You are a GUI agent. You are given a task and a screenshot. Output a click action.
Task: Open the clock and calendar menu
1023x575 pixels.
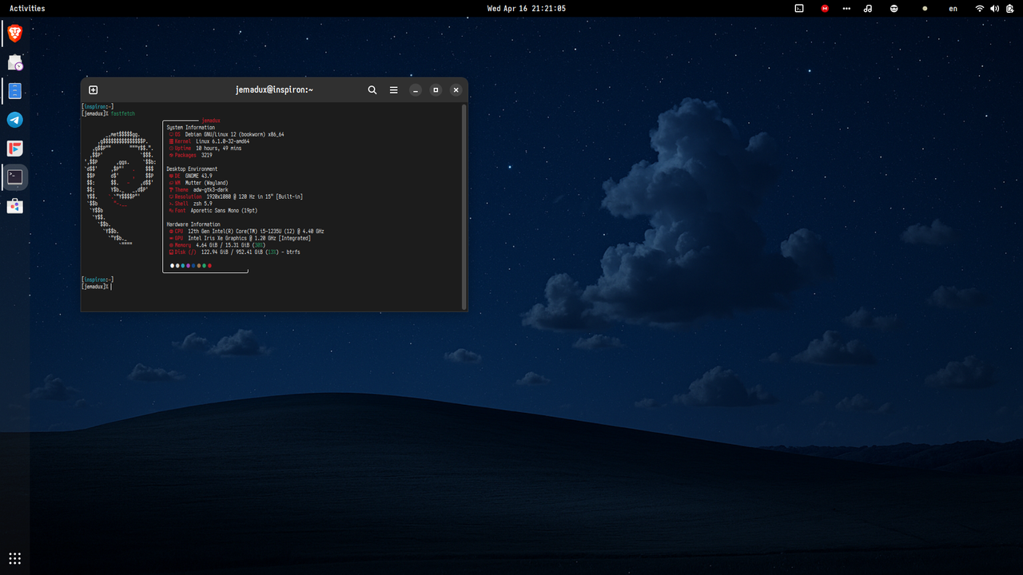[526, 8]
